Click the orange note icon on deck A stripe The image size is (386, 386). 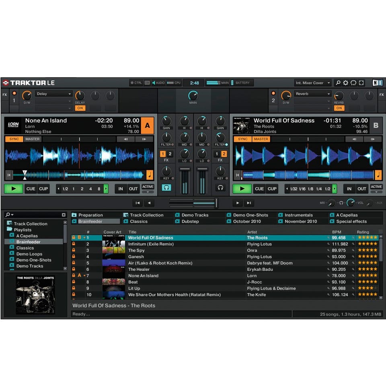(150, 175)
